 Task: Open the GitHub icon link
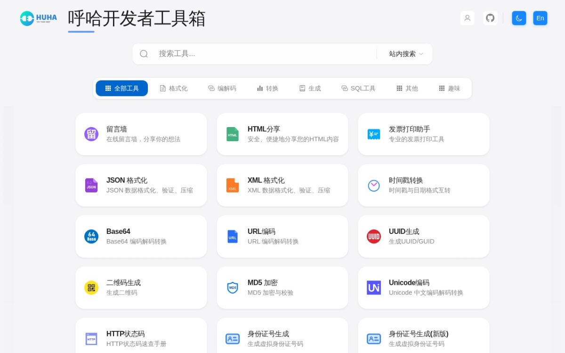(x=490, y=18)
